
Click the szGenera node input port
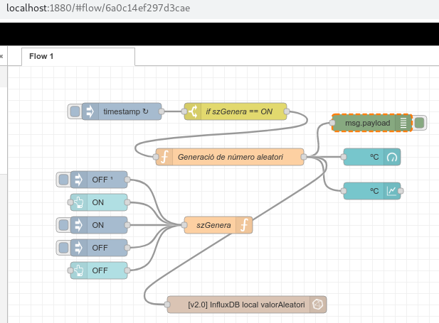[x=184, y=225]
